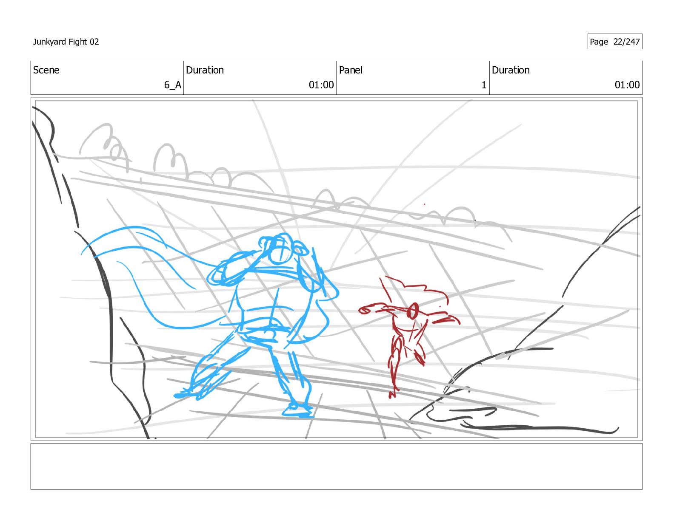The width and height of the screenshot is (674, 520).
Task: Click the scene value '6_A'
Action: pyautogui.click(x=173, y=85)
